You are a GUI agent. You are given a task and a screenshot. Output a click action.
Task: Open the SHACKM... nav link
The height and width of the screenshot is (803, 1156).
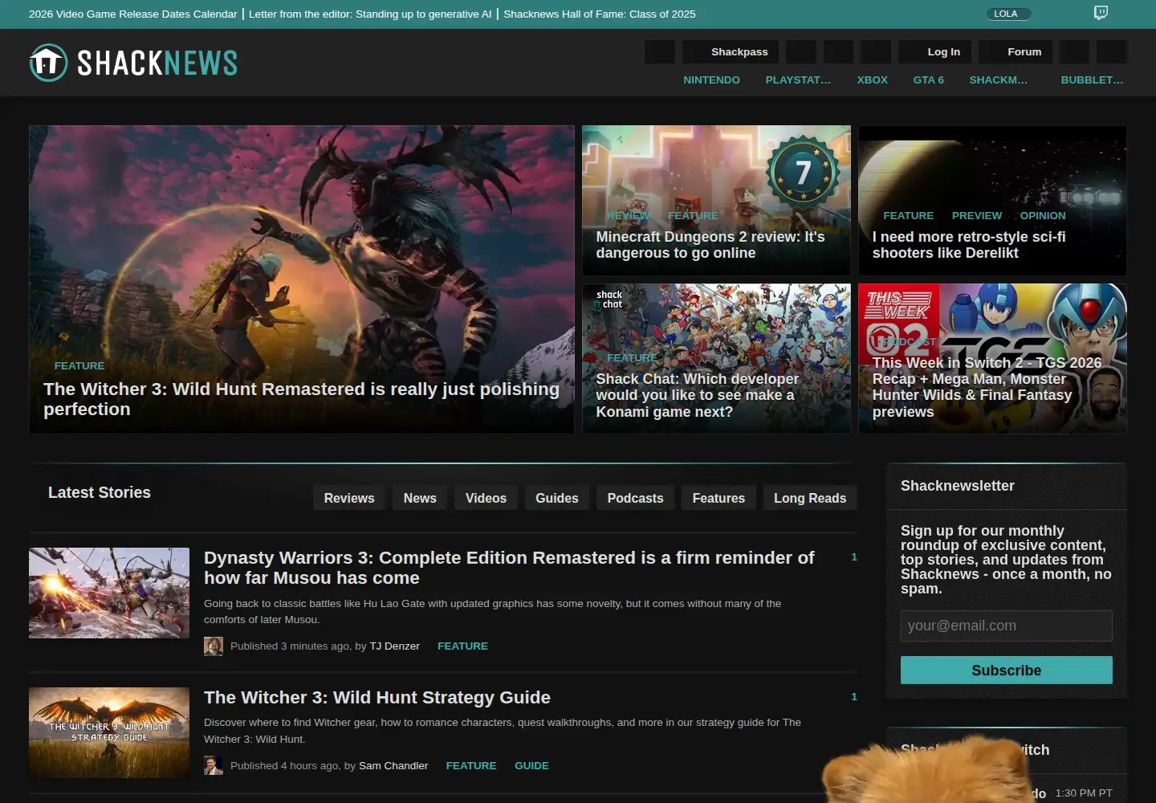[x=998, y=80]
